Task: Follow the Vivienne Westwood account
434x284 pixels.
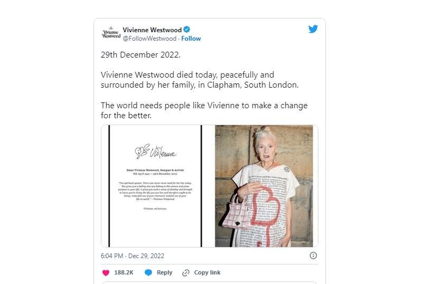Action: coord(191,39)
